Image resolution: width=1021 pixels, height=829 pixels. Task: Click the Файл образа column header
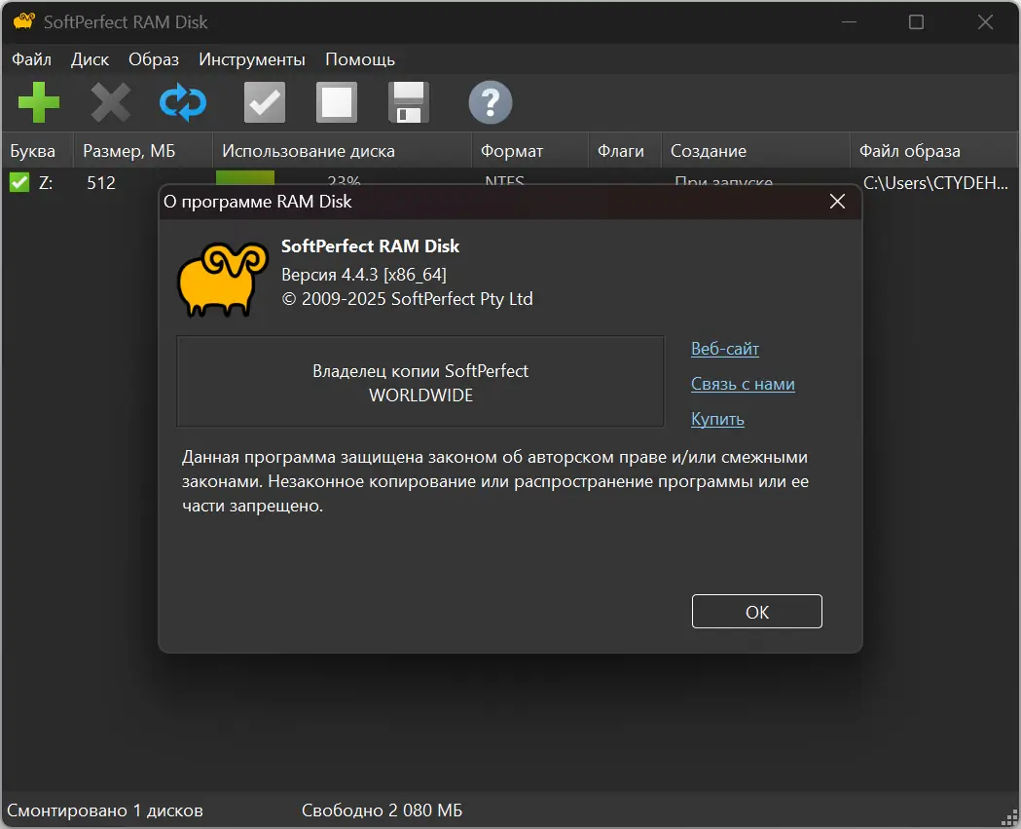pyautogui.click(x=909, y=150)
